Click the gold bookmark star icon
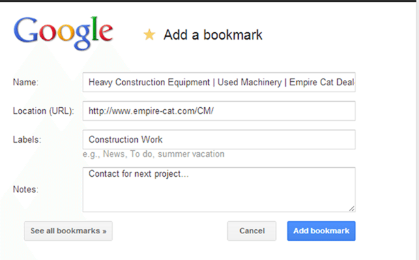Image resolution: width=419 pixels, height=260 pixels. point(149,35)
